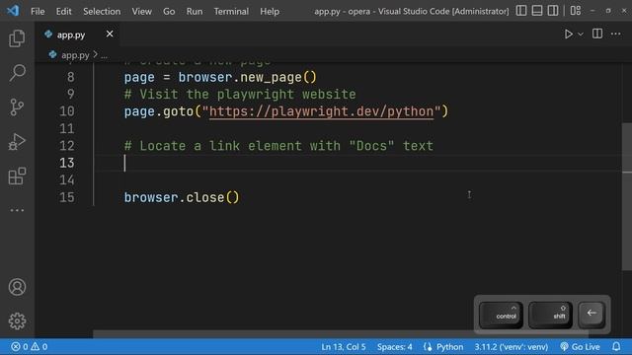Open the Source Control view
This screenshot has height=355, width=632.
tap(17, 107)
